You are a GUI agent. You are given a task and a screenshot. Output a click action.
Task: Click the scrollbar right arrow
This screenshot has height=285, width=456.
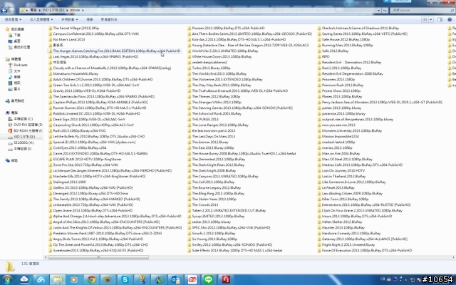point(454,257)
